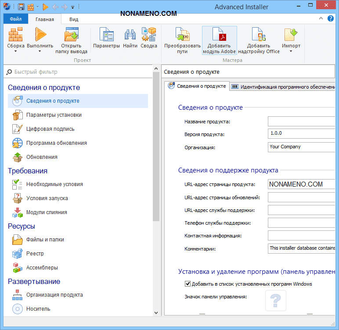Open the quick access toolbar customize arrow

coord(72,7)
